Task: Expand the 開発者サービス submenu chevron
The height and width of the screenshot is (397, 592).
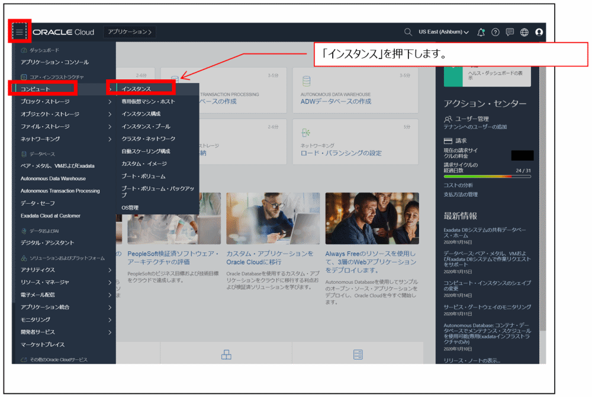Action: pos(110,332)
